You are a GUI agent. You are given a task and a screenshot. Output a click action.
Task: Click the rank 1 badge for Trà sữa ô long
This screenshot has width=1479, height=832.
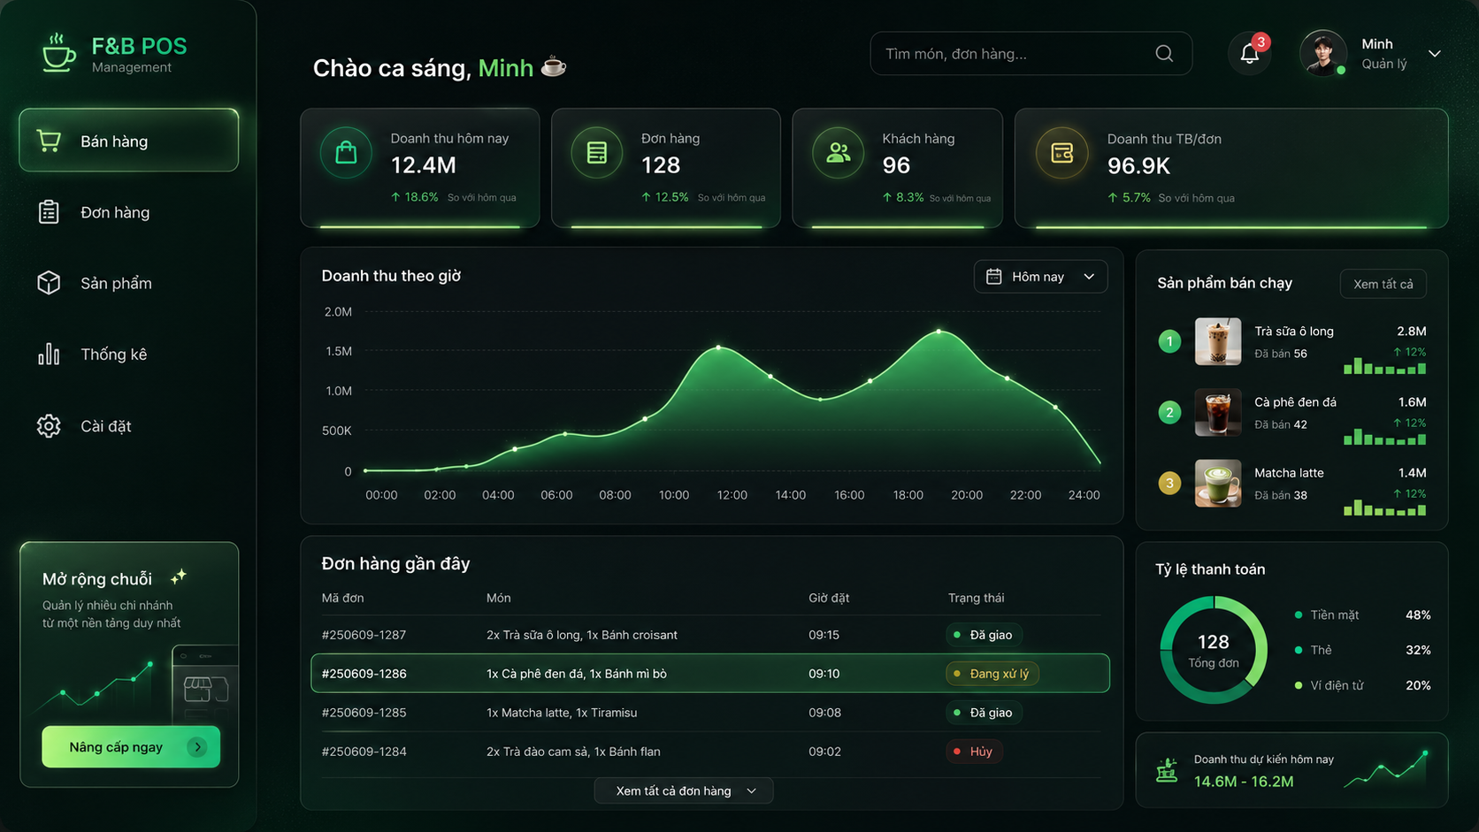1169,341
